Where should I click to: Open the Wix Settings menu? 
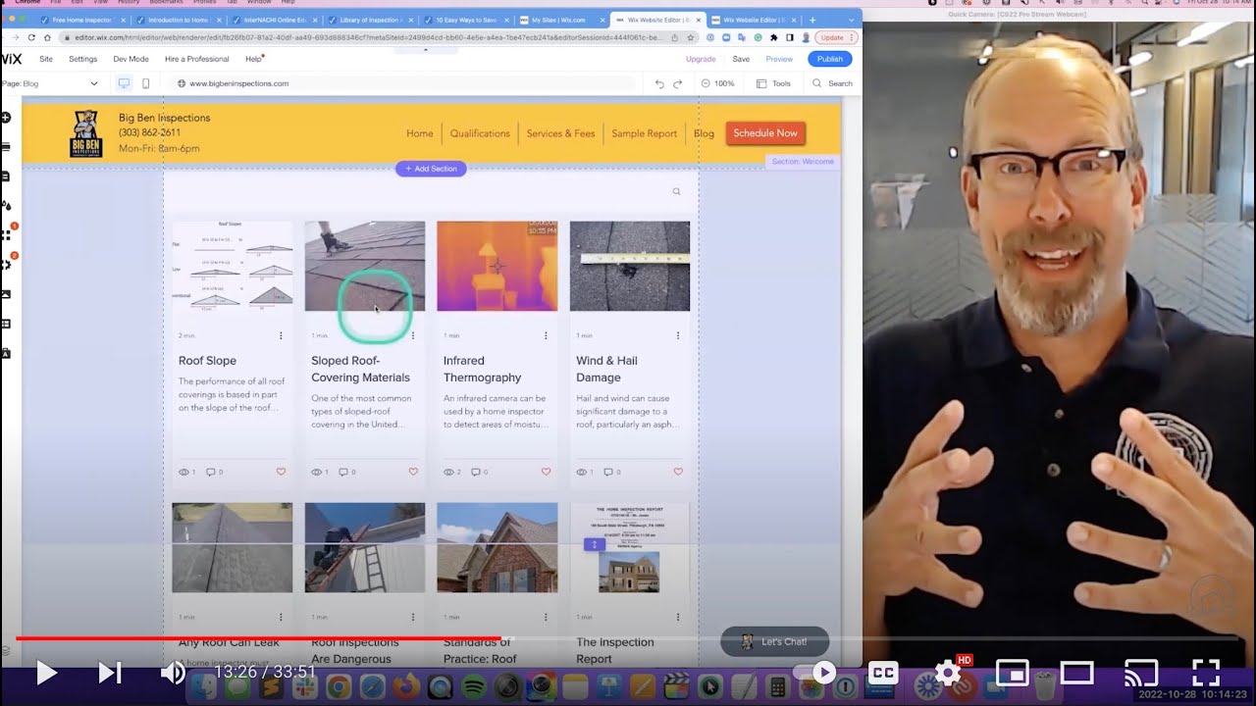tap(83, 59)
